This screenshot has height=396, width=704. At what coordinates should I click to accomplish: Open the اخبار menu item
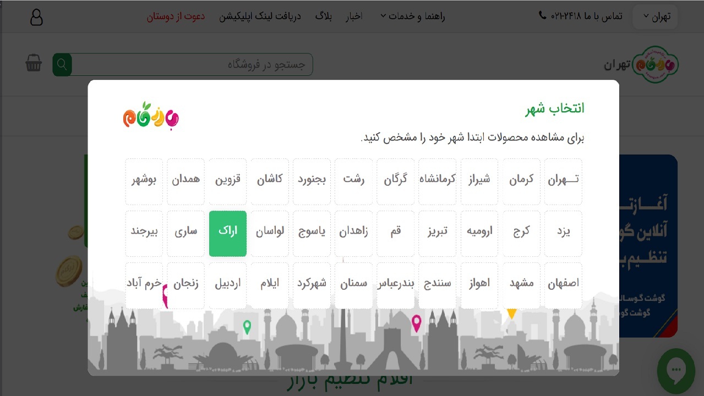pyautogui.click(x=354, y=16)
